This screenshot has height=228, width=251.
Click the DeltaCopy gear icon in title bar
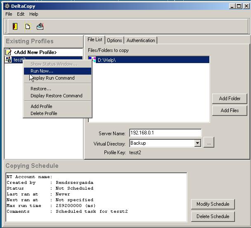point(7,6)
